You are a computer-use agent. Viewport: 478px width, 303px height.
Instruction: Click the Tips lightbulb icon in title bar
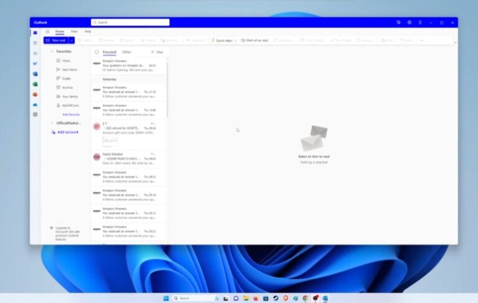pos(420,22)
